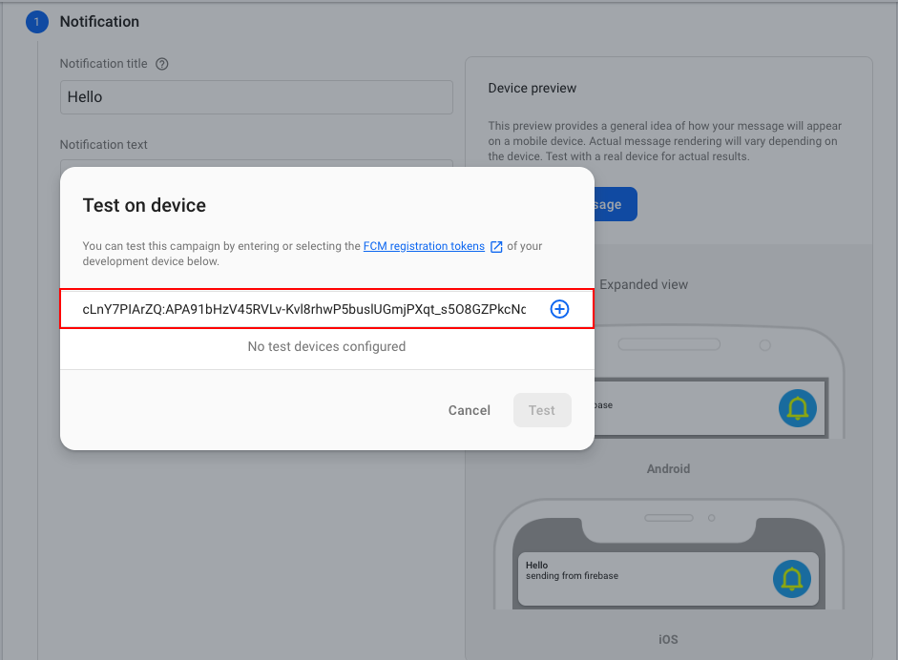Switch to the Android preview

(668, 468)
